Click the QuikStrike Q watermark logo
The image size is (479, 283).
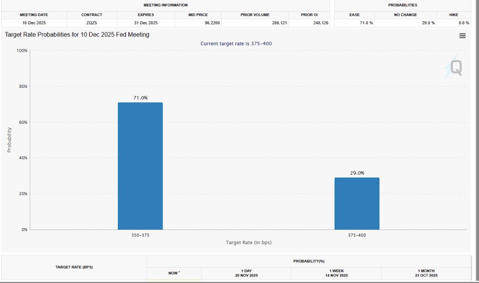[x=454, y=67]
